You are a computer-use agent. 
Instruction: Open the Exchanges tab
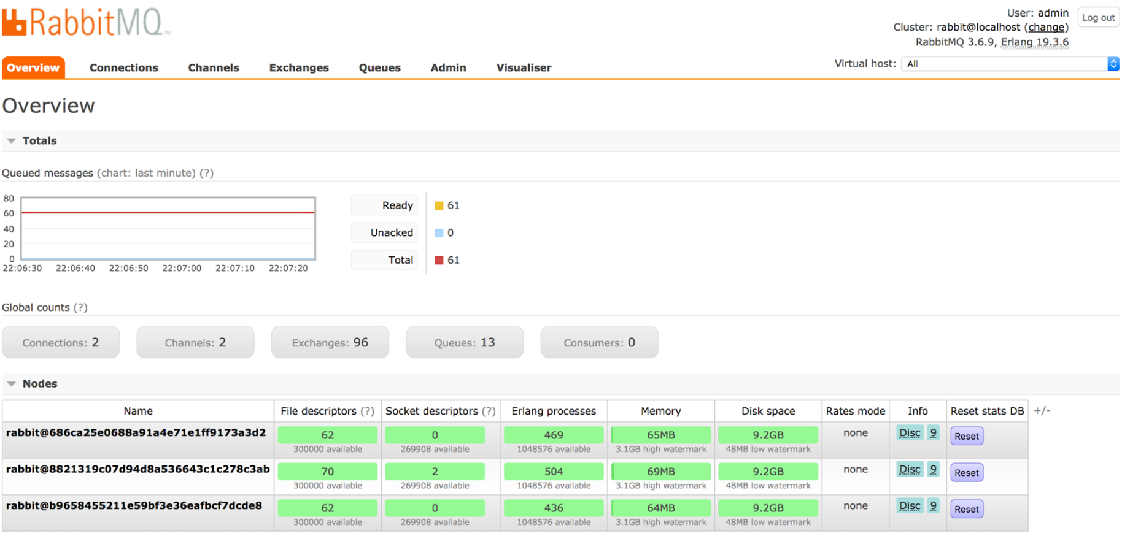[x=299, y=68]
